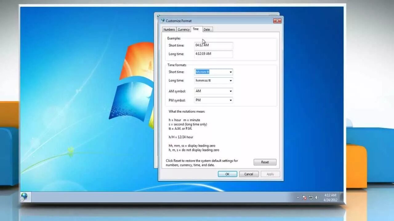
Task: Open the taskbar clock and date
Action: tap(330, 197)
